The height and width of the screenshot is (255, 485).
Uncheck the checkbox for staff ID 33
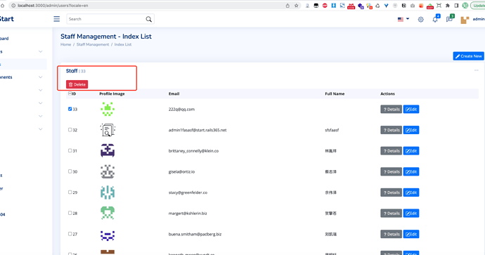70,109
